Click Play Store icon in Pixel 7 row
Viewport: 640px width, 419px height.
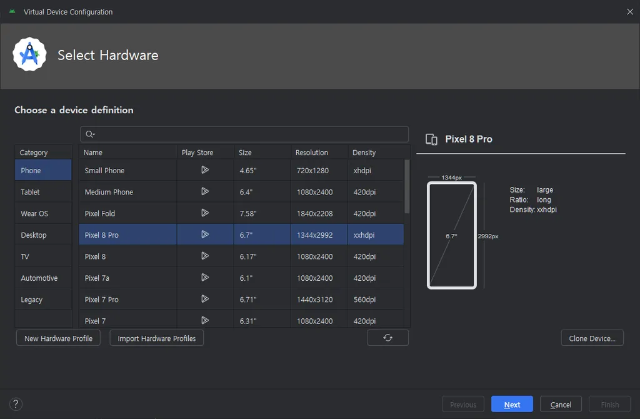[x=205, y=321]
